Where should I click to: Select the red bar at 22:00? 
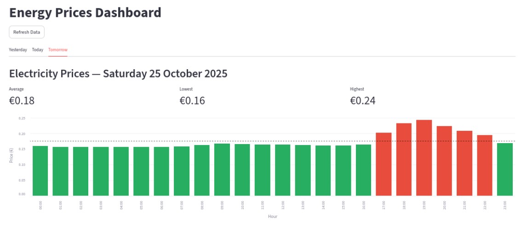click(485, 165)
